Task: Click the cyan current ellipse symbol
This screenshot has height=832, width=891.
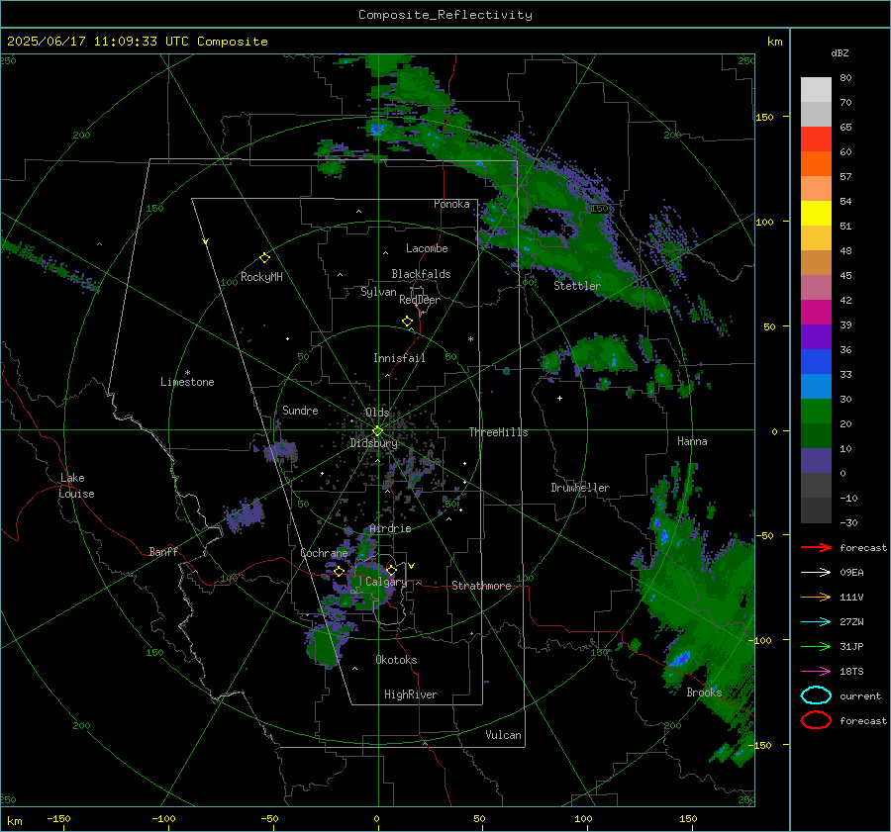Action: coord(816,695)
